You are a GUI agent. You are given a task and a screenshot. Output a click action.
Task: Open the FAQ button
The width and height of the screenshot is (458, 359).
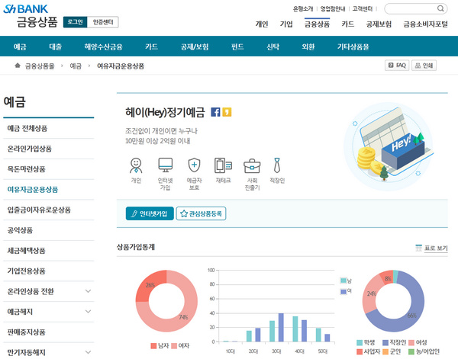point(397,66)
